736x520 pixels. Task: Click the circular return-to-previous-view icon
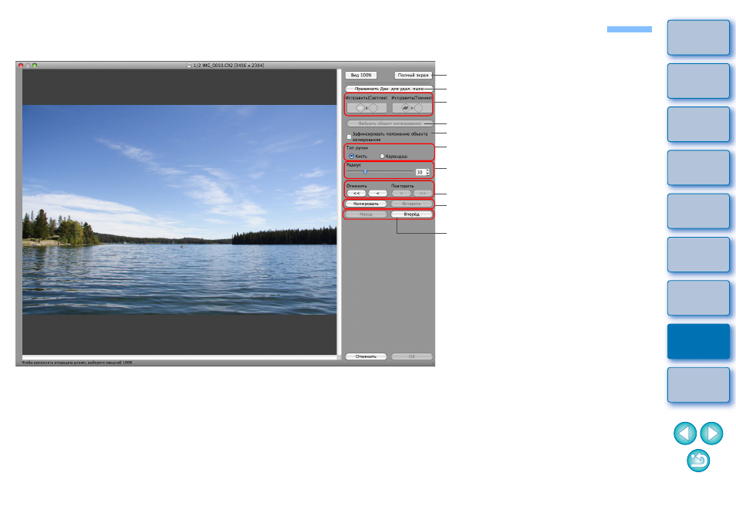pyautogui.click(x=698, y=461)
